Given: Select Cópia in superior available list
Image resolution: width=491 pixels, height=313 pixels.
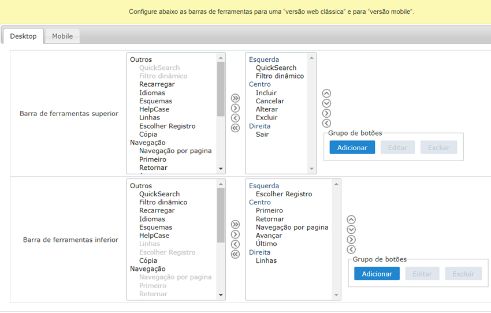Looking at the screenshot, I should click(148, 135).
